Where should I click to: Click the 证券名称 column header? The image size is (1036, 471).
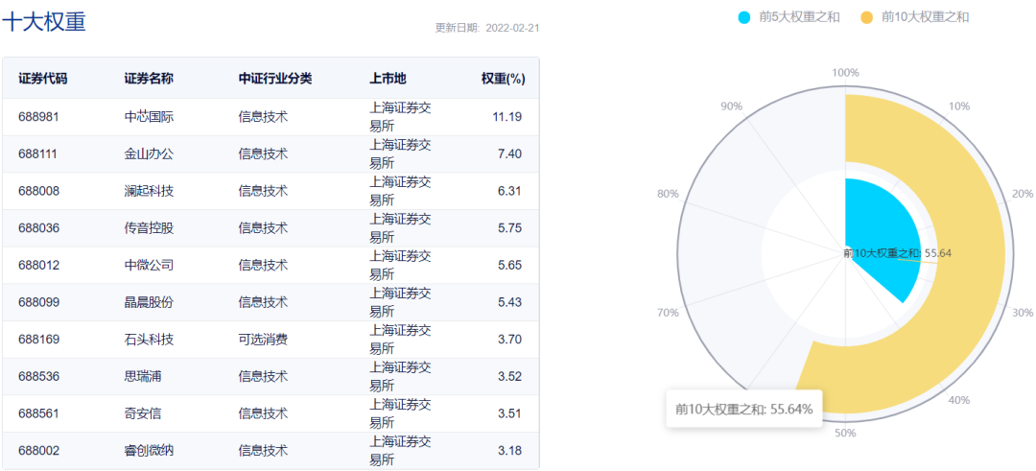149,79
